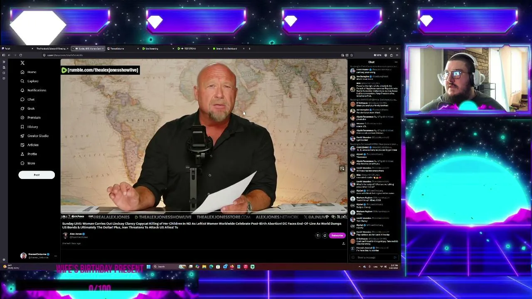Go to Home in the X sidebar

[x=29, y=72]
